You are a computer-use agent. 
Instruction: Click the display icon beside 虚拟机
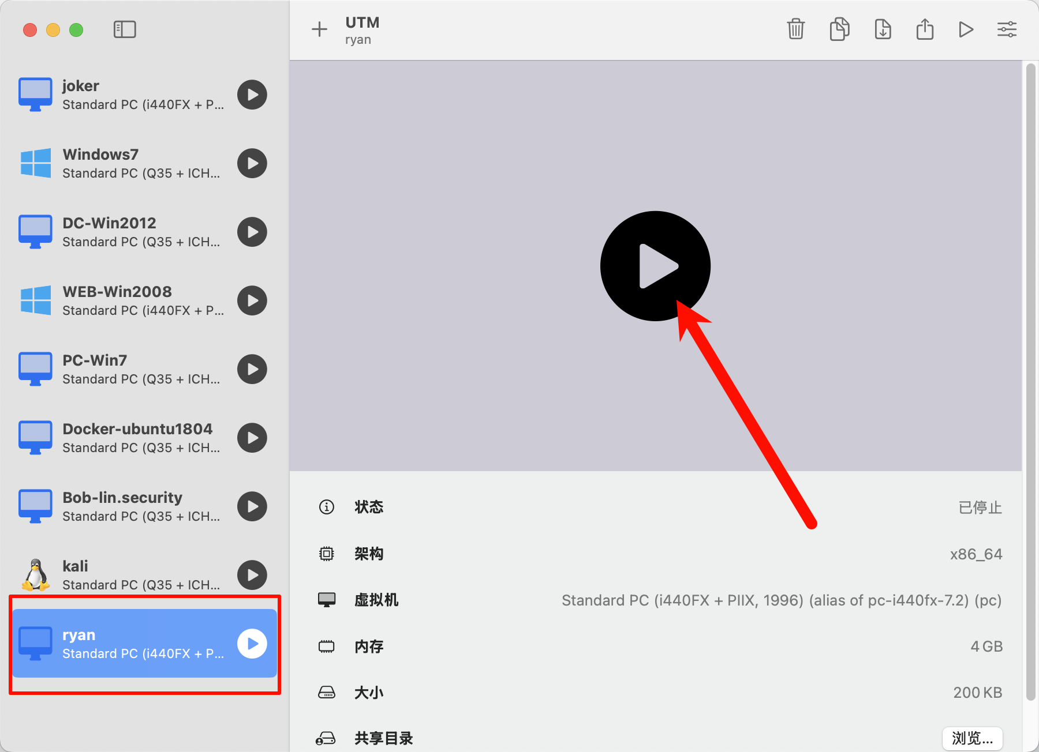[327, 600]
